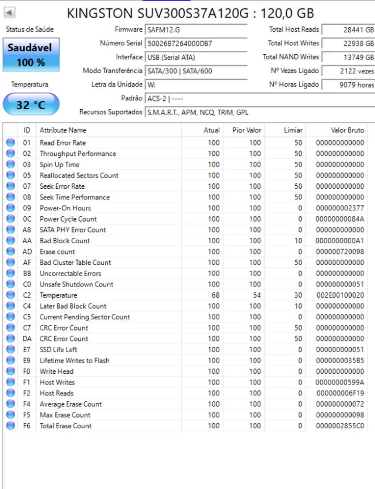Click the status orb for Power Cycle Count

11,219
